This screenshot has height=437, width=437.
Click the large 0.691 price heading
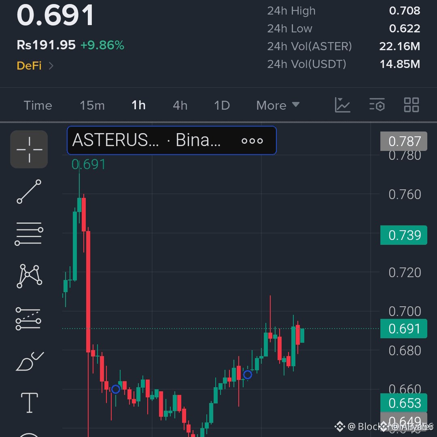[55, 15]
